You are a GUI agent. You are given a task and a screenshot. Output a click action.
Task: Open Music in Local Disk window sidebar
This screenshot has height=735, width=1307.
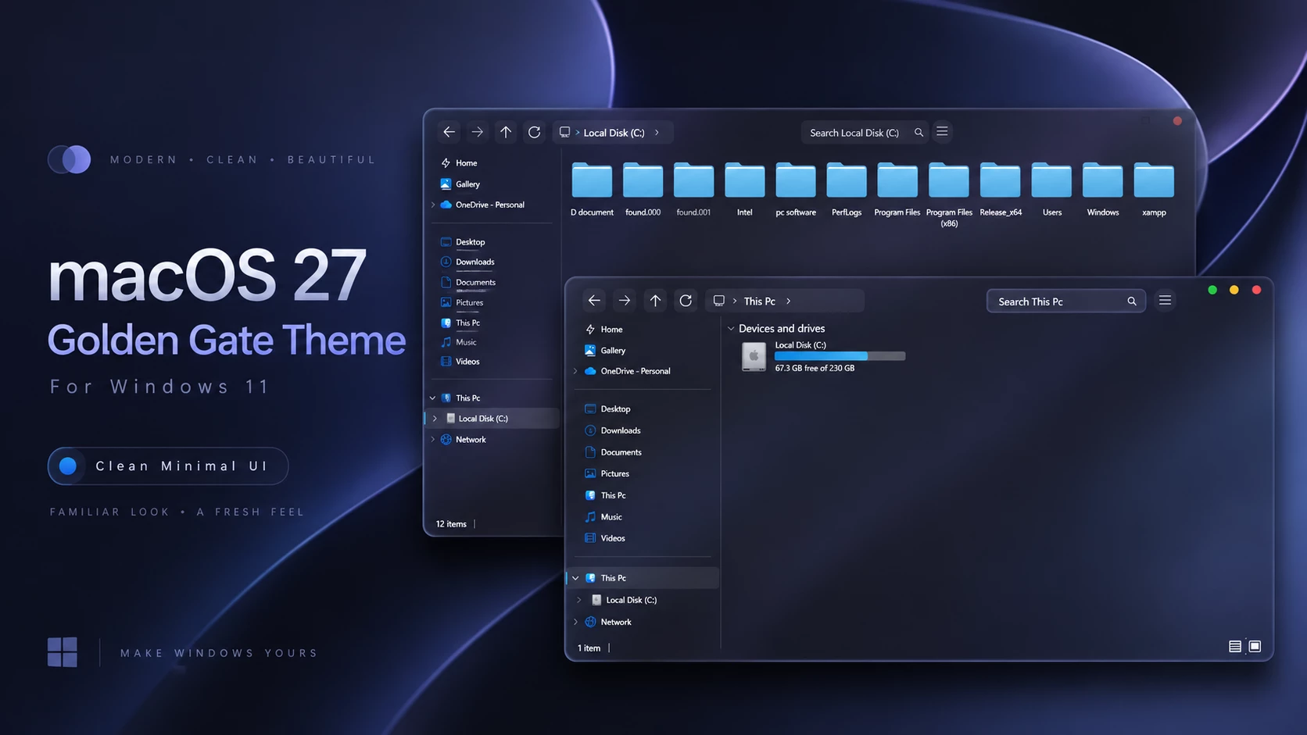(459, 342)
